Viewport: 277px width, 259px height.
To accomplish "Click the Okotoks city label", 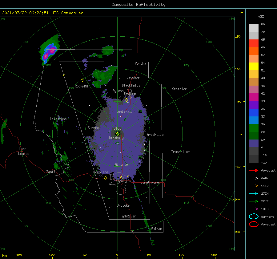I will (x=123, y=205).
